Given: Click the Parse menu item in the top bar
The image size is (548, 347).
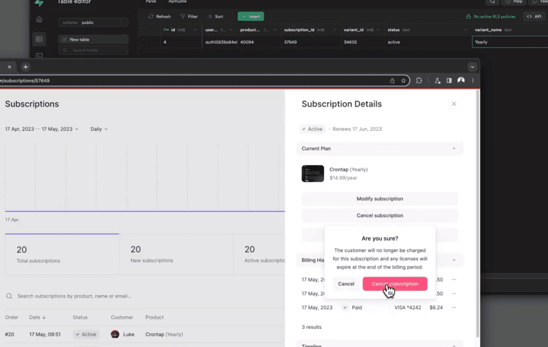Looking at the screenshot, I should click(150, 2).
